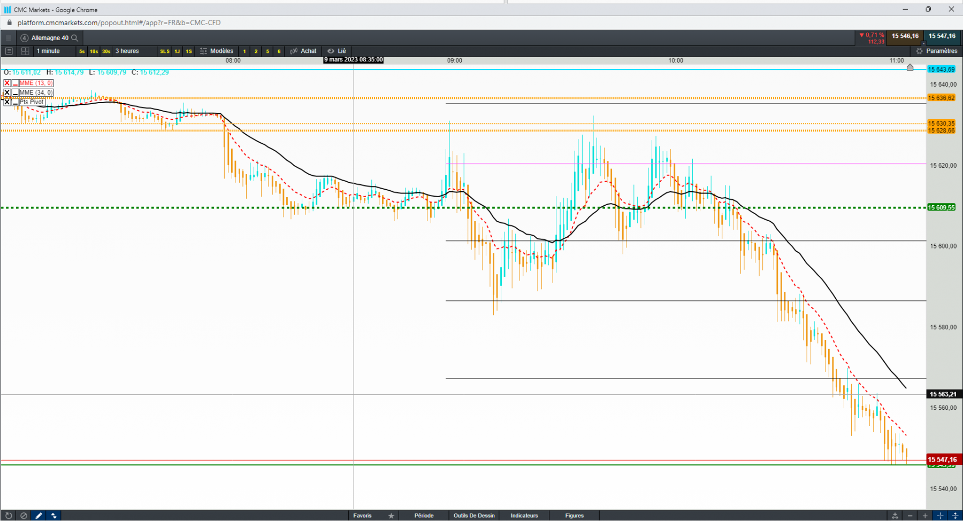The image size is (963, 521).
Task: Select the 1J range shortcut
Action: click(177, 51)
